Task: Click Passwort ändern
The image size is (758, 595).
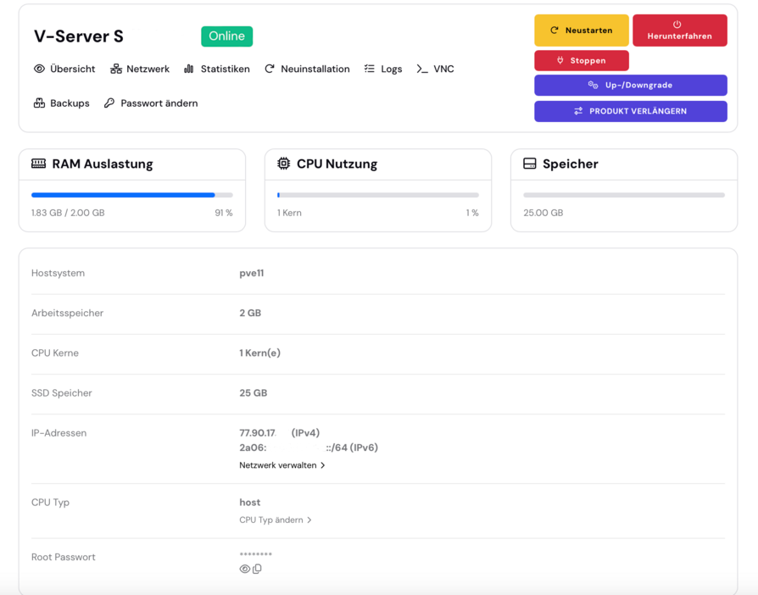Action: [x=151, y=103]
